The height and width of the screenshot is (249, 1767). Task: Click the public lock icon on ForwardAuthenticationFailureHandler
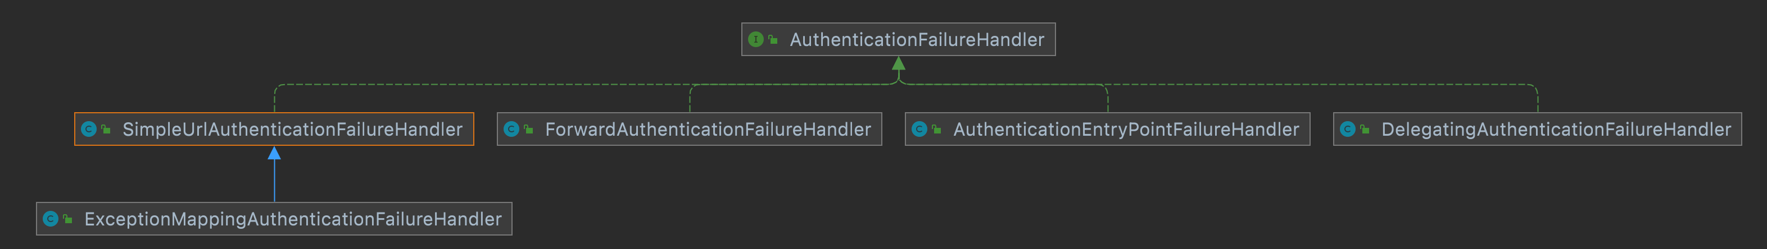click(x=529, y=130)
